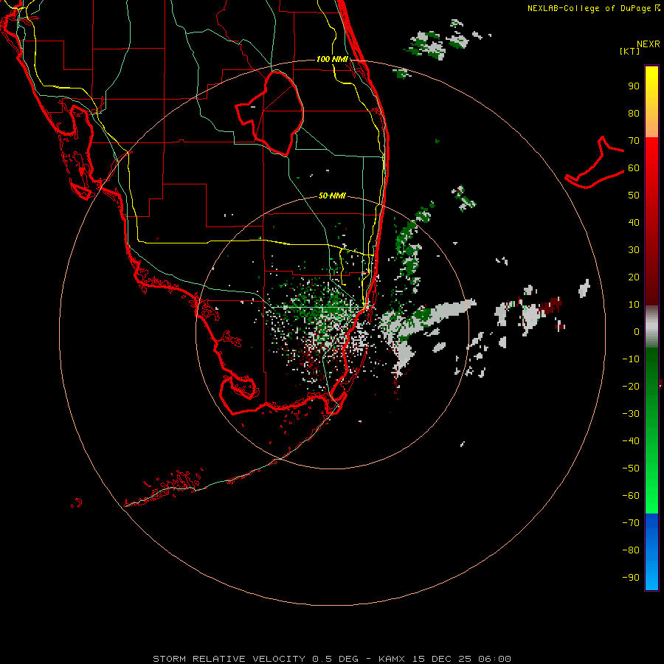664x664 pixels.
Task: Click the positive 10 scale value
Action: coord(634,305)
